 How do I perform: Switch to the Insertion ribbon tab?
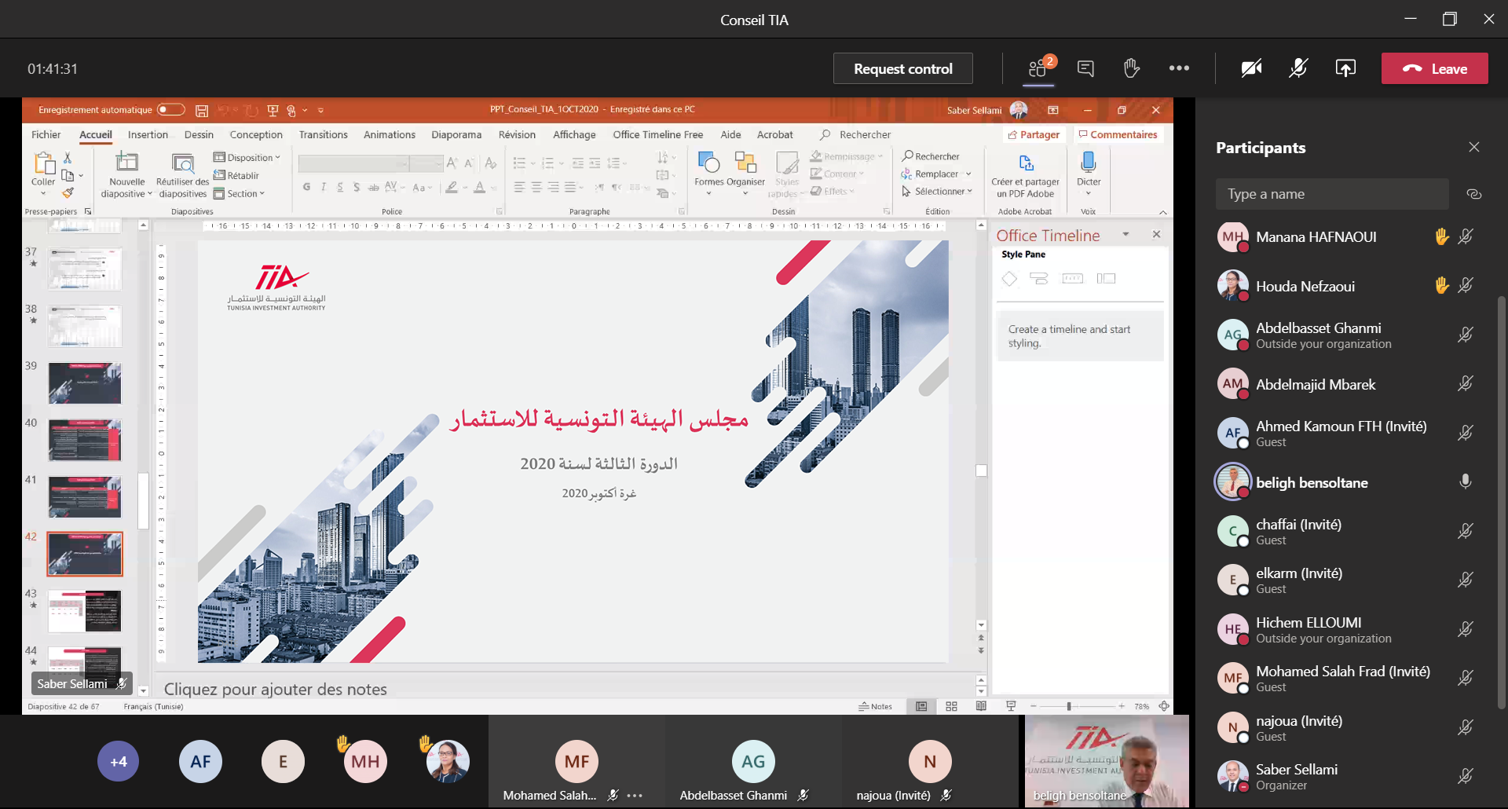click(148, 134)
